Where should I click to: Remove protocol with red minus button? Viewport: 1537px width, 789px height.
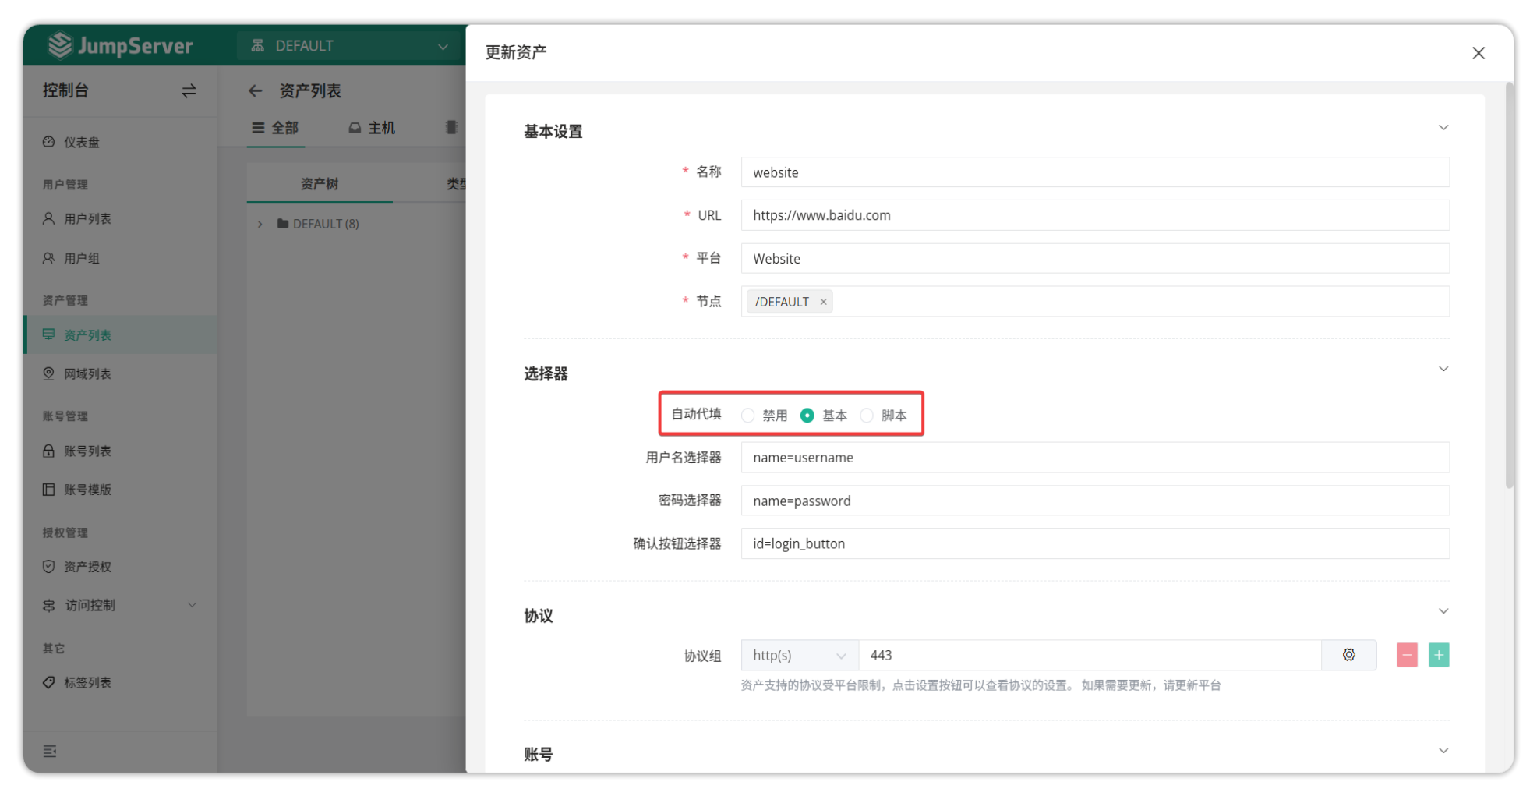coord(1407,655)
